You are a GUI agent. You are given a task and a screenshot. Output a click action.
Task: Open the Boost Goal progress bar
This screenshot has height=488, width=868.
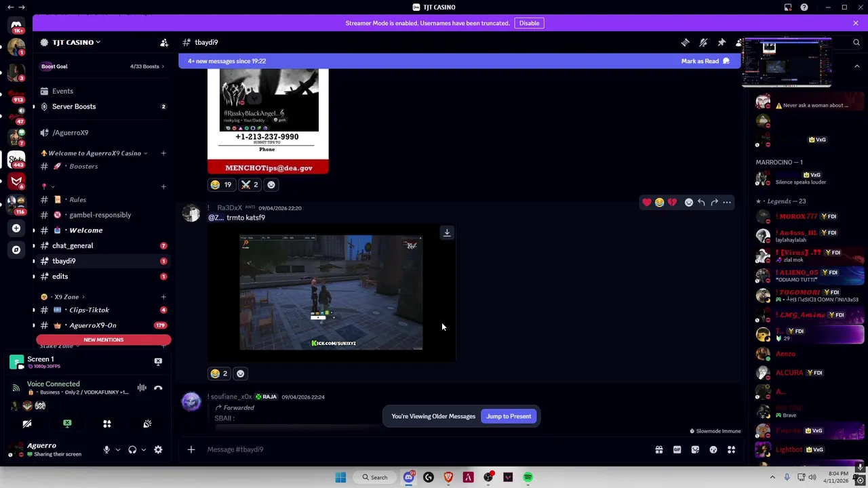[x=102, y=66]
